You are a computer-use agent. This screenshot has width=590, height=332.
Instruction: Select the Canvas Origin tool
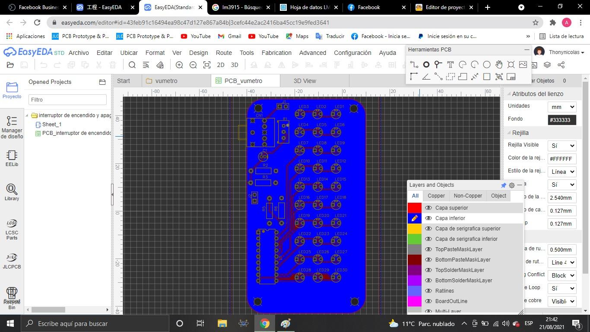(x=414, y=77)
